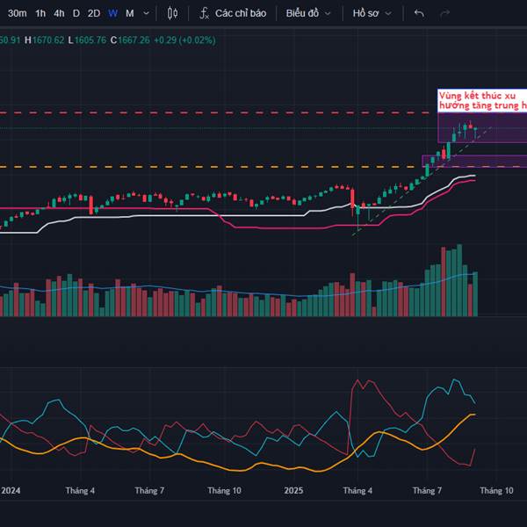Screen dimensions: 527x527
Task: Open Các chỉ báo indicators
Action: click(241, 13)
